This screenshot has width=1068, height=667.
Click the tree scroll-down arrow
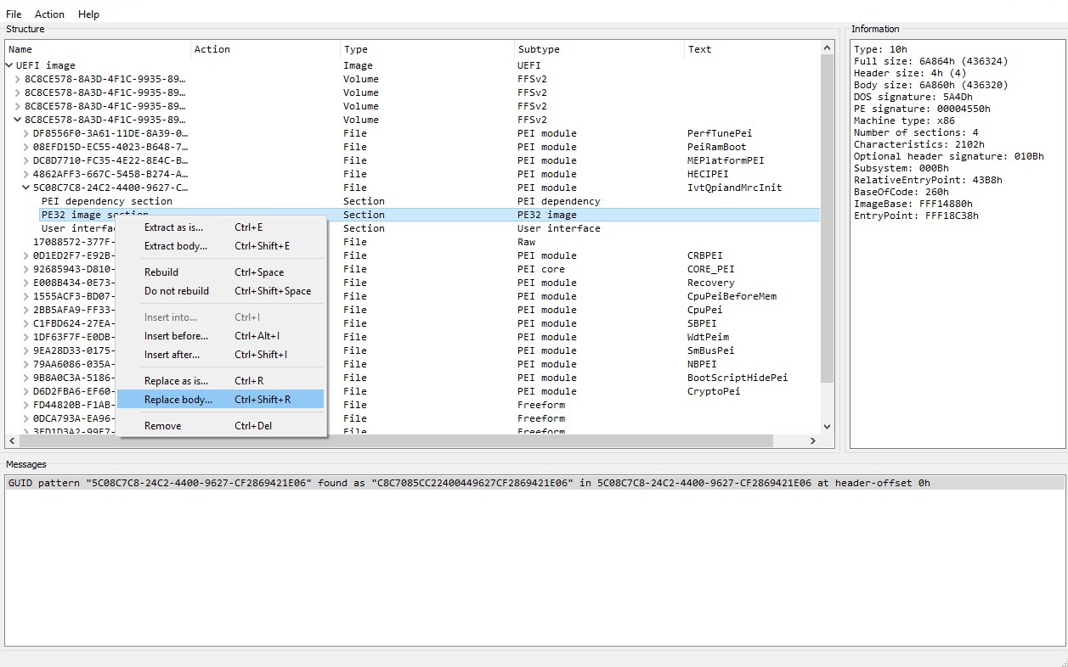[828, 427]
